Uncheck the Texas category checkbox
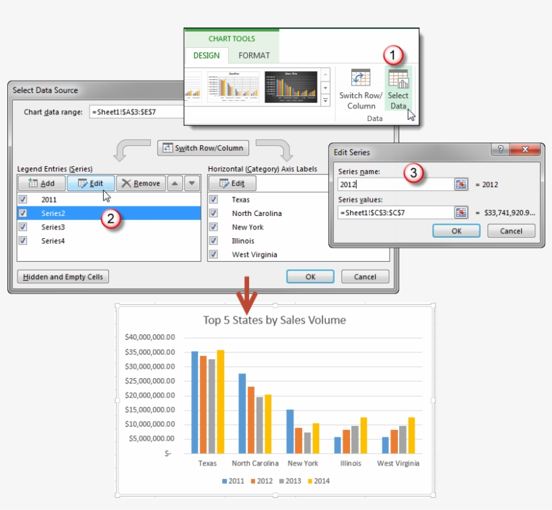The width and height of the screenshot is (552, 510). (213, 200)
